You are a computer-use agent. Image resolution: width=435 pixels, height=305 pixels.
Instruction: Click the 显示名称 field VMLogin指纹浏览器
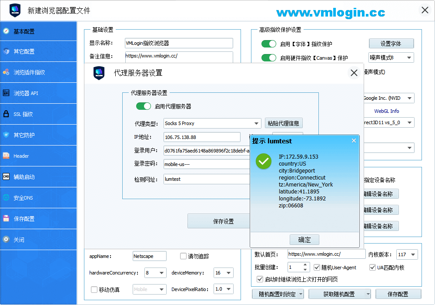point(179,43)
